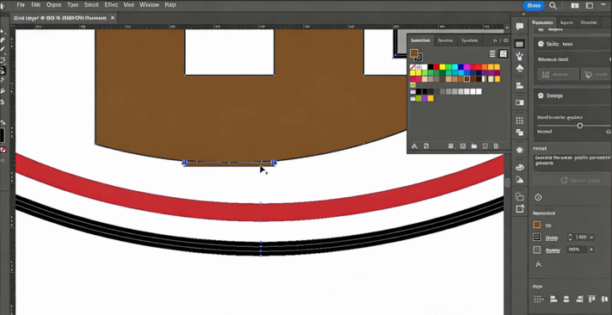Open the Swatch Options icon

pos(462,146)
